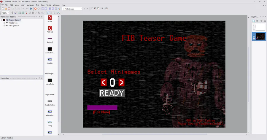Open Workspace Toolbar panel options arrow

tap(36, 17)
